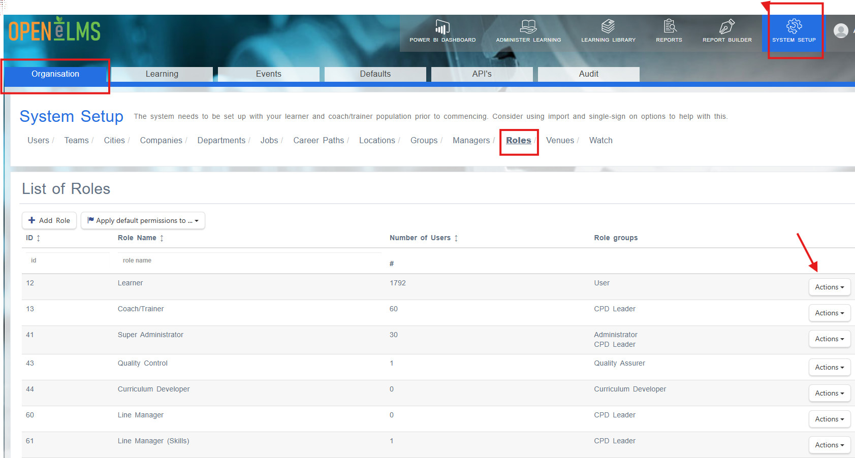The height and width of the screenshot is (458, 855).
Task: Open Actions dropdown for Coach/Trainer role
Action: pos(829,313)
